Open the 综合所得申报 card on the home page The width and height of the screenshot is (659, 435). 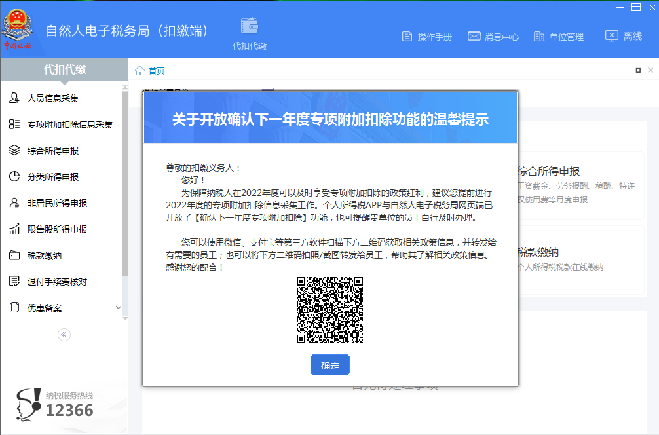pos(581,185)
